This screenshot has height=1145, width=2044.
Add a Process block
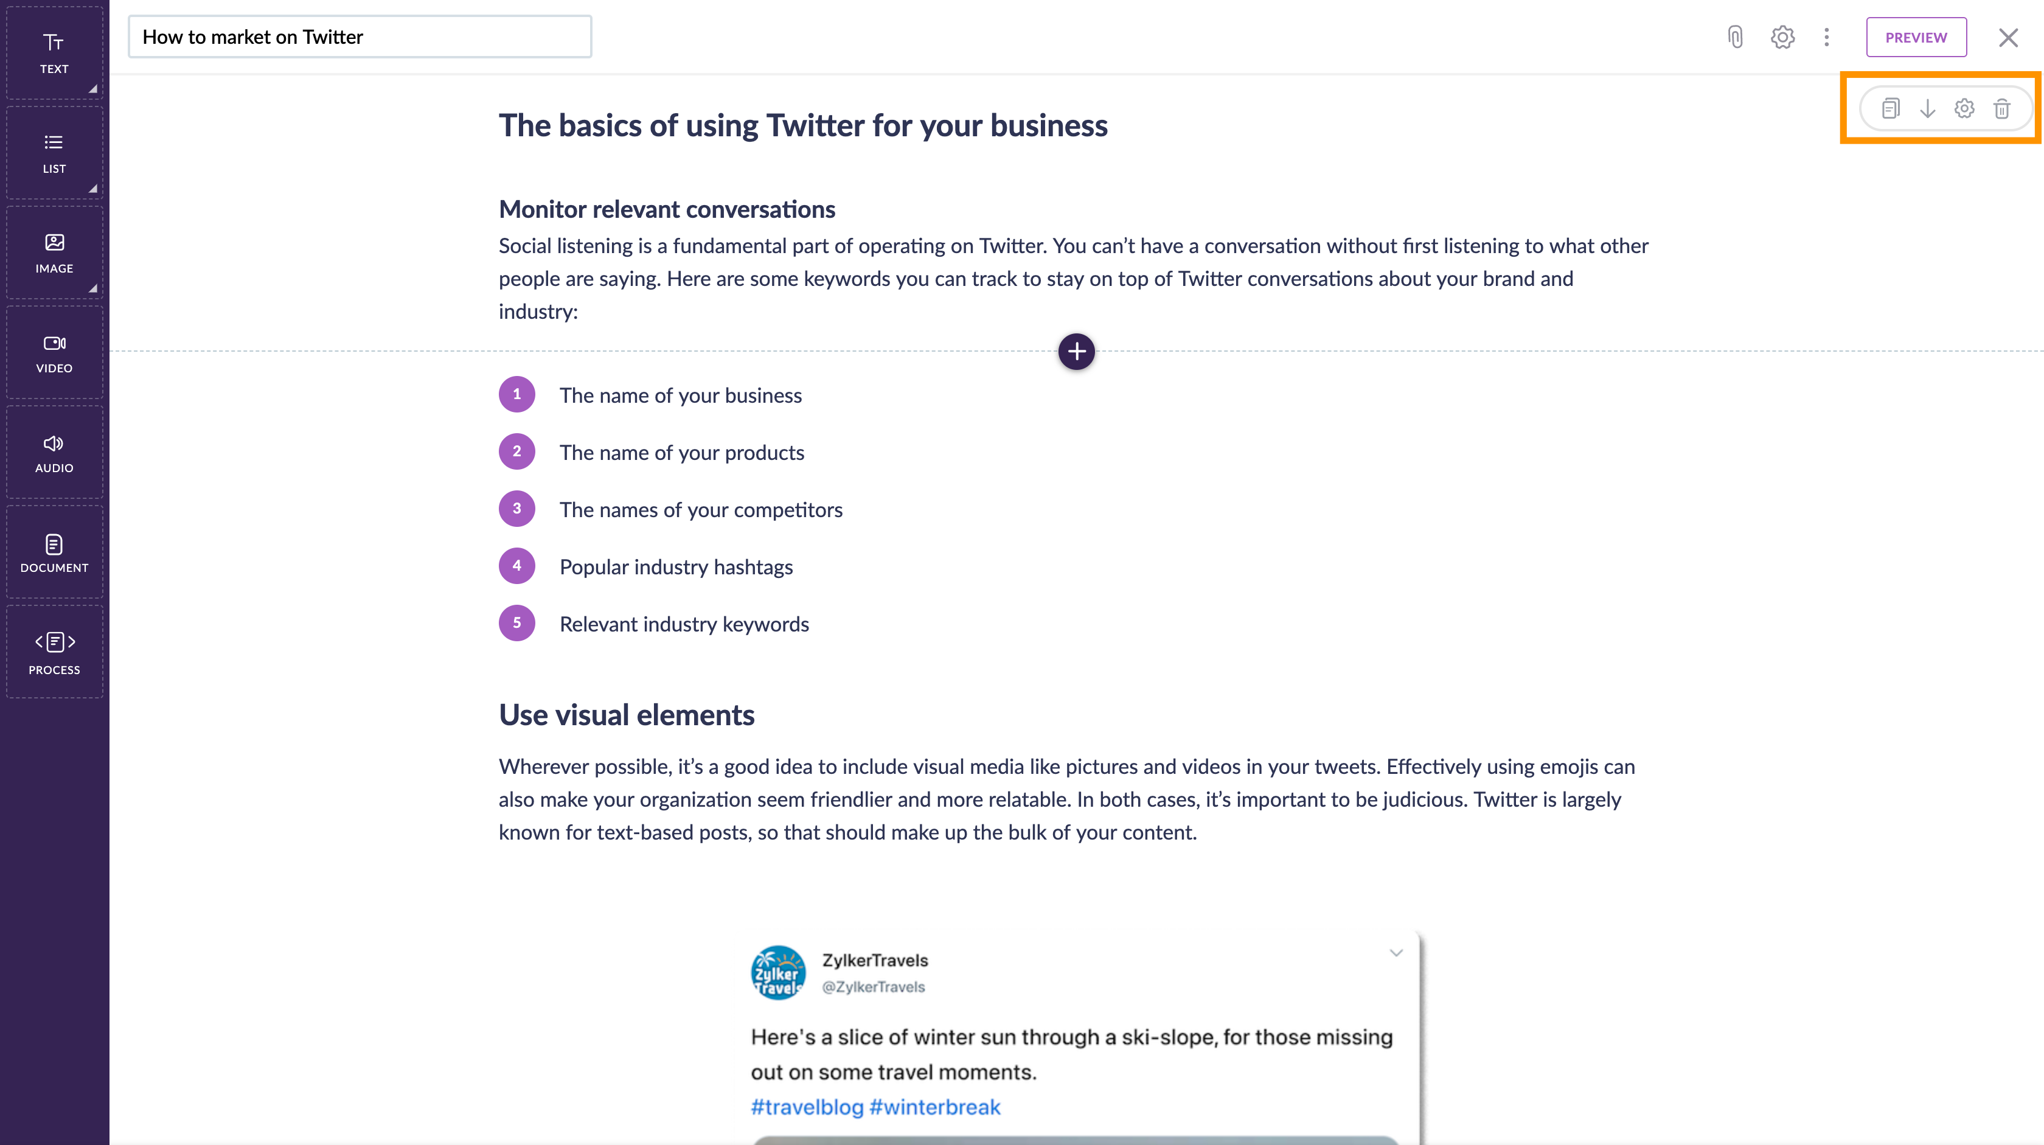[54, 653]
